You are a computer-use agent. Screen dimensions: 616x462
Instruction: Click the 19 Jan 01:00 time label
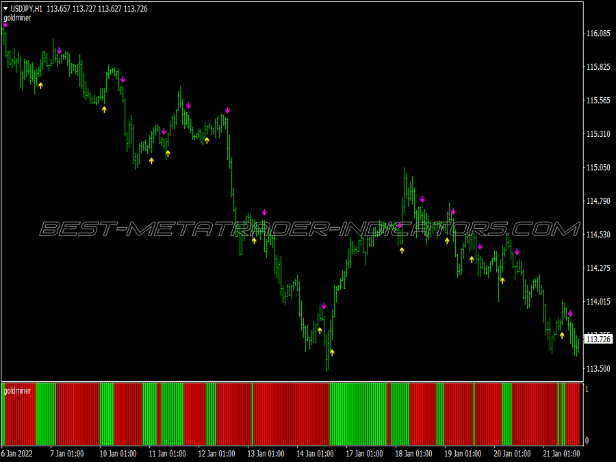point(463,453)
